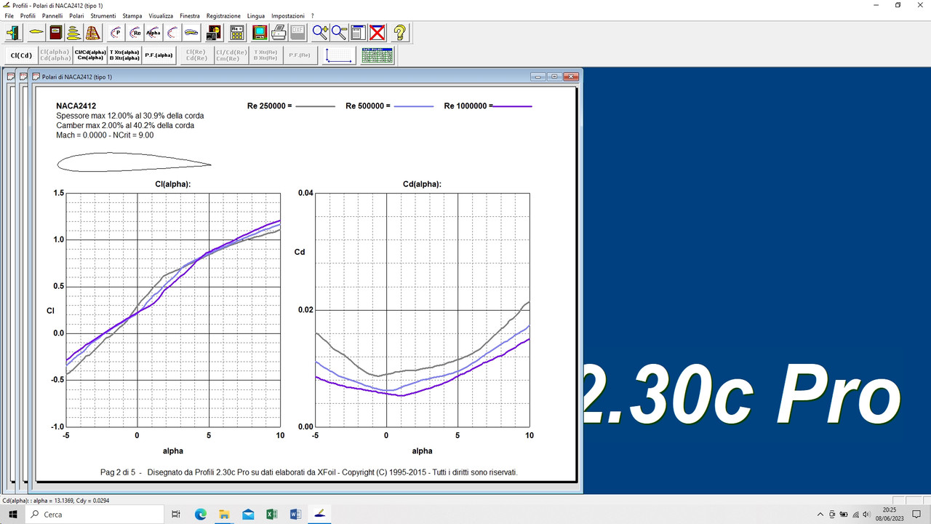Select the T Xtr(alpha) B Xtr(alpha) button
Image resolution: width=931 pixels, height=524 pixels.
point(124,55)
